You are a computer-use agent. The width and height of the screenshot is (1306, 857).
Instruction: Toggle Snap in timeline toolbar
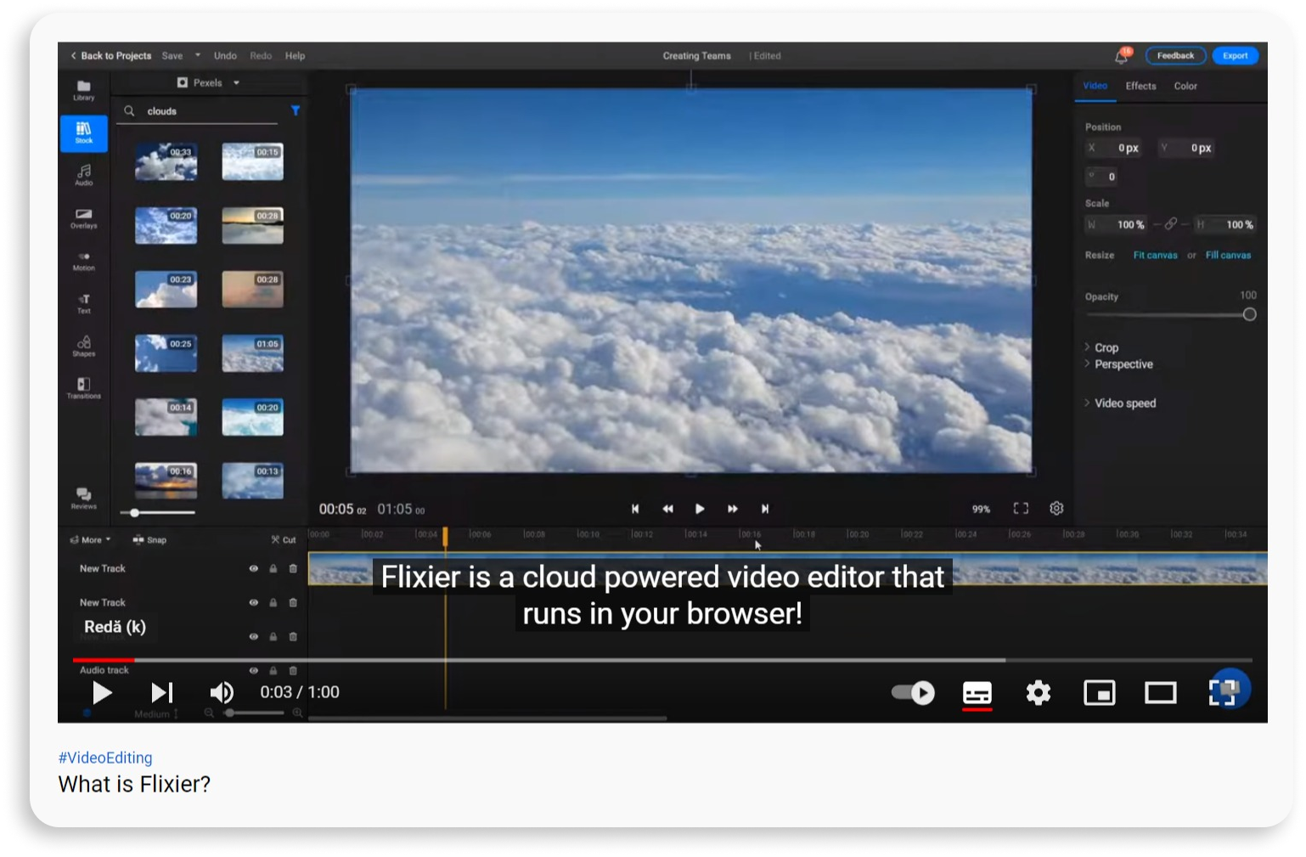coord(149,540)
